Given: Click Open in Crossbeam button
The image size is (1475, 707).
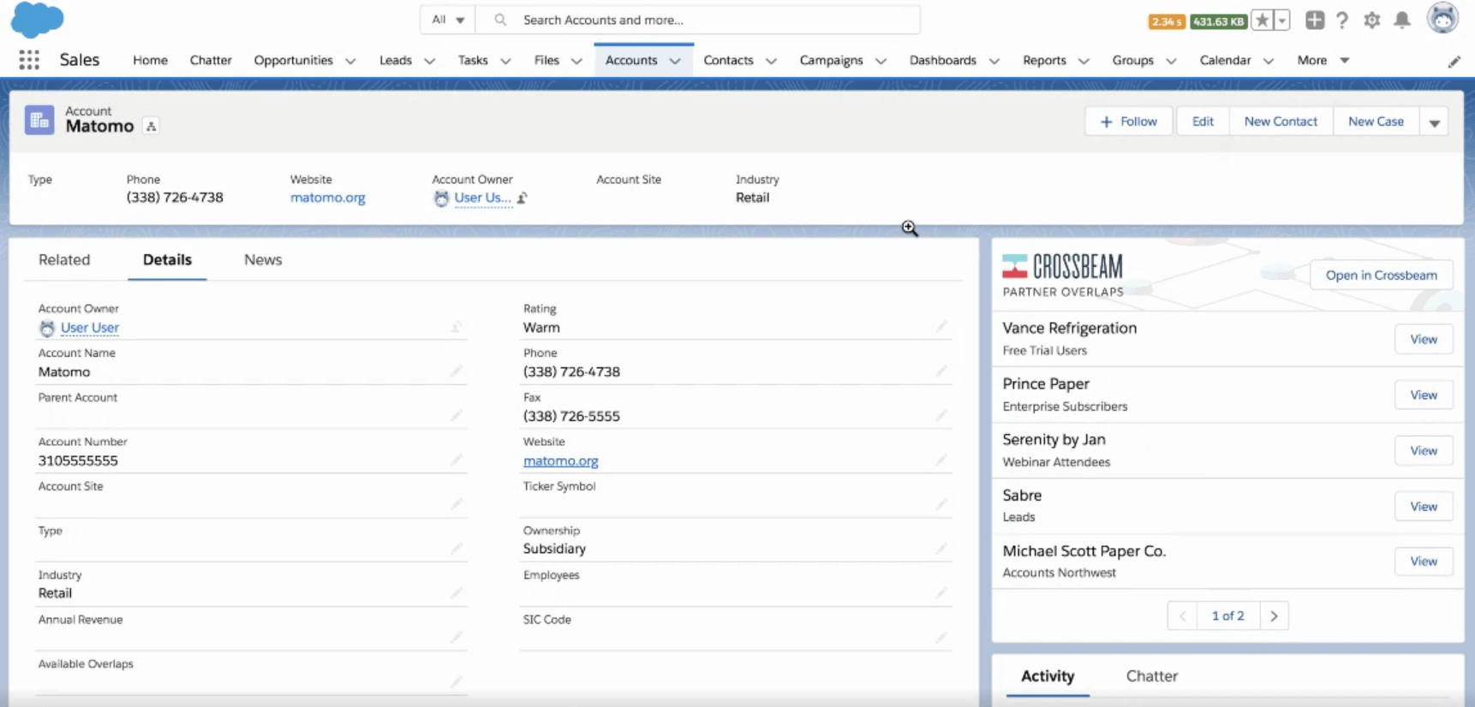Looking at the screenshot, I should pos(1380,276).
